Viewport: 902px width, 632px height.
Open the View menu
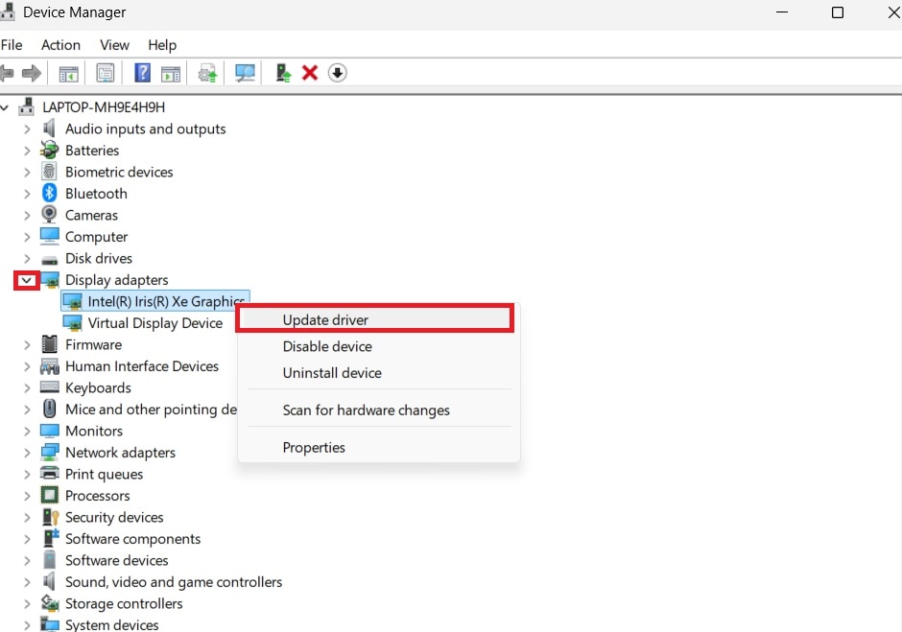pyautogui.click(x=114, y=45)
